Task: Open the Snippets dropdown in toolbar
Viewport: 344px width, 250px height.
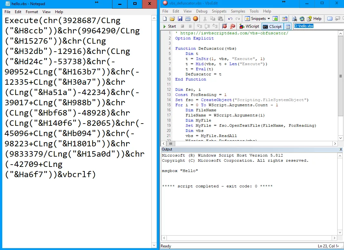Action: point(257,19)
